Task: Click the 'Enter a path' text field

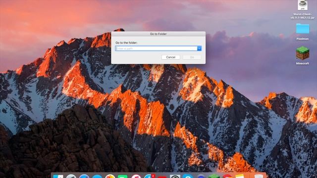Action: (x=157, y=48)
